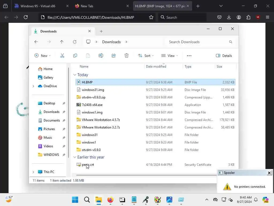The width and height of the screenshot is (274, 206).
Task: Sort by Date modified column header
Action: [x=156, y=67]
